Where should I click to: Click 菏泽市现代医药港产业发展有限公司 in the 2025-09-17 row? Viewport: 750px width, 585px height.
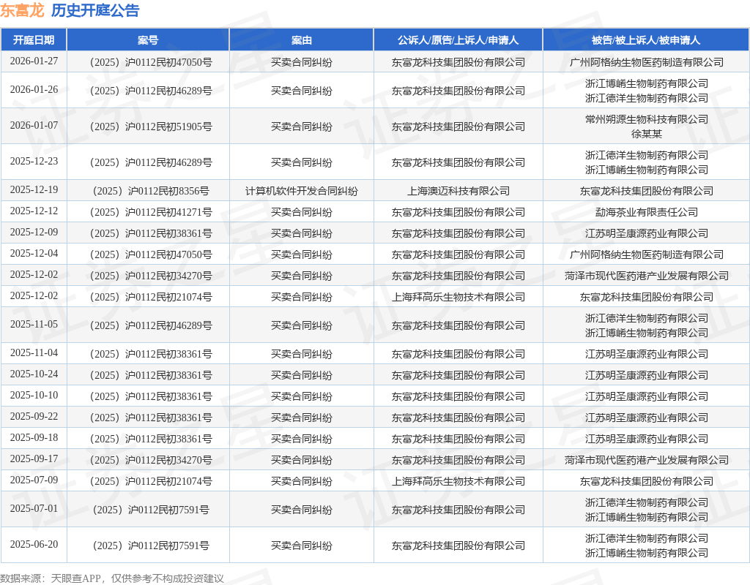[647, 461]
